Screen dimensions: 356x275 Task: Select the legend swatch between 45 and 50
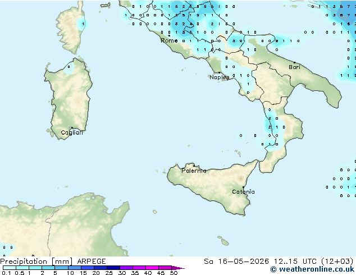click(165, 268)
